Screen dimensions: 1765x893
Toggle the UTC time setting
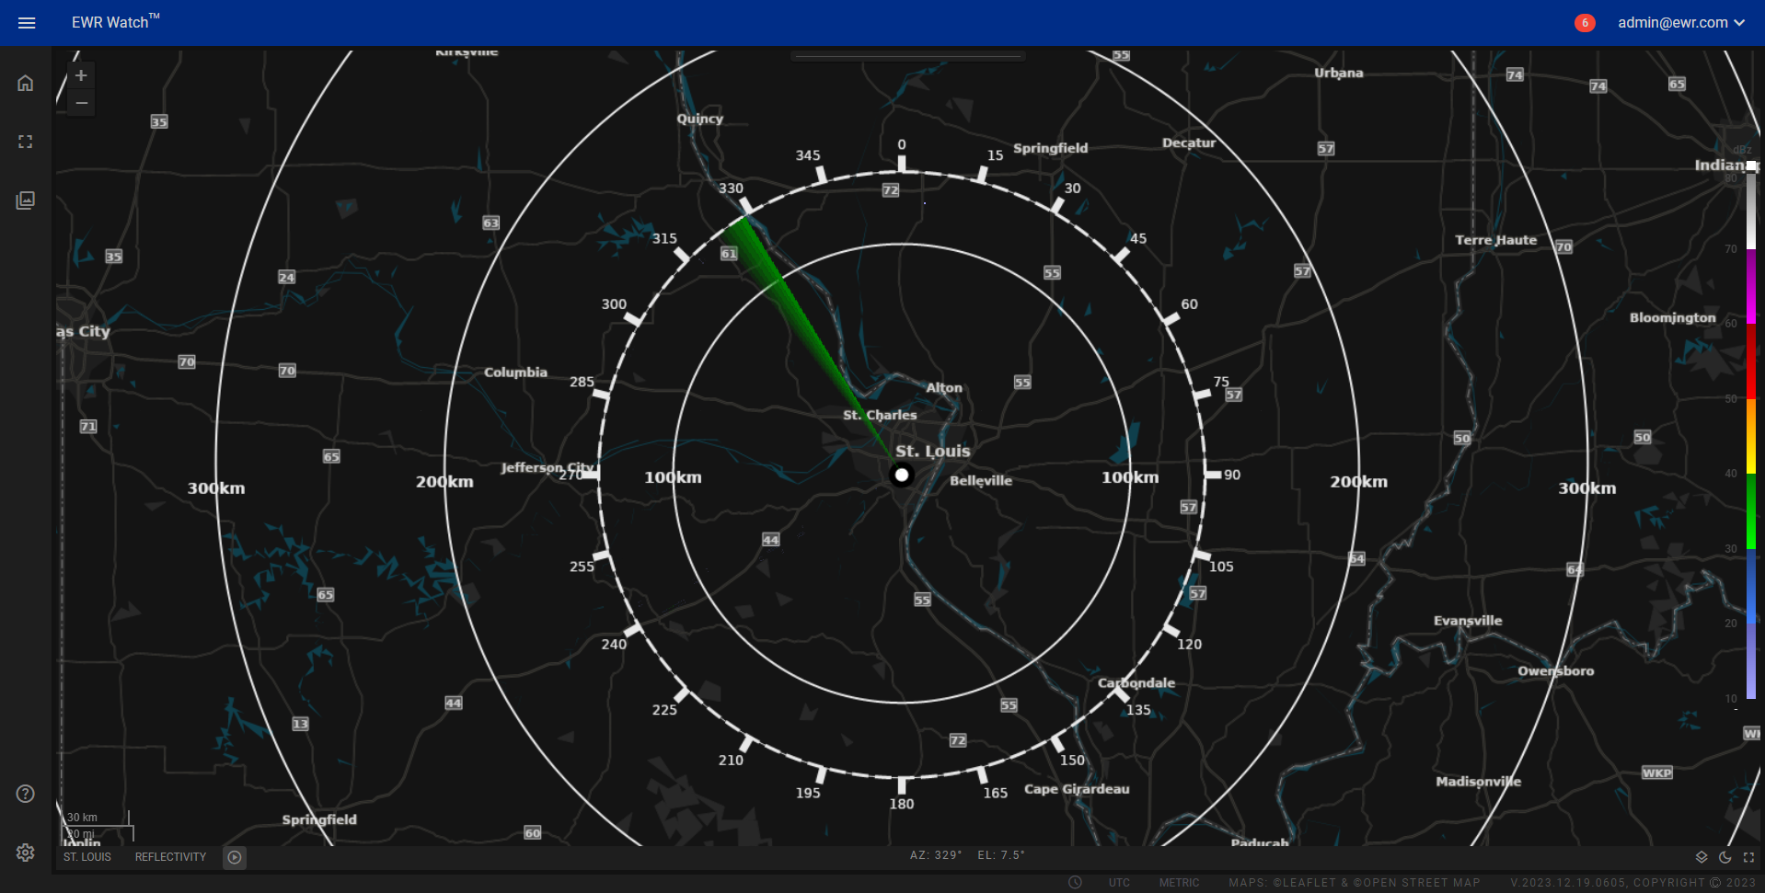(x=1119, y=883)
